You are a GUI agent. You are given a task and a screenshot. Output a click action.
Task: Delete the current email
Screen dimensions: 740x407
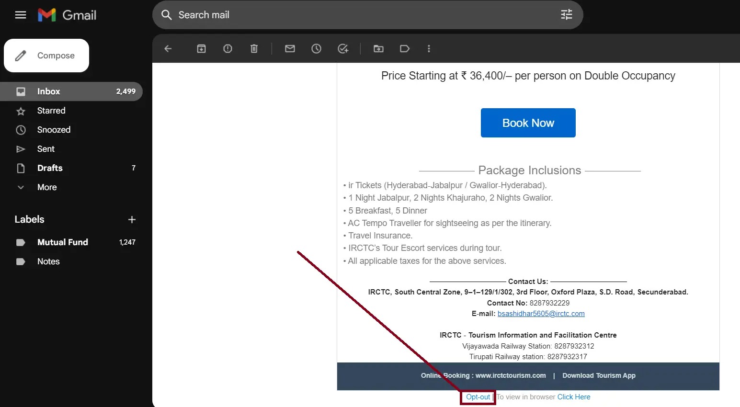coord(254,48)
